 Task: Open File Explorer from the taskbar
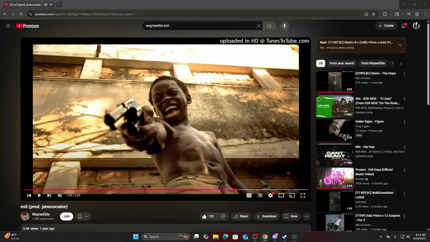pos(216,237)
